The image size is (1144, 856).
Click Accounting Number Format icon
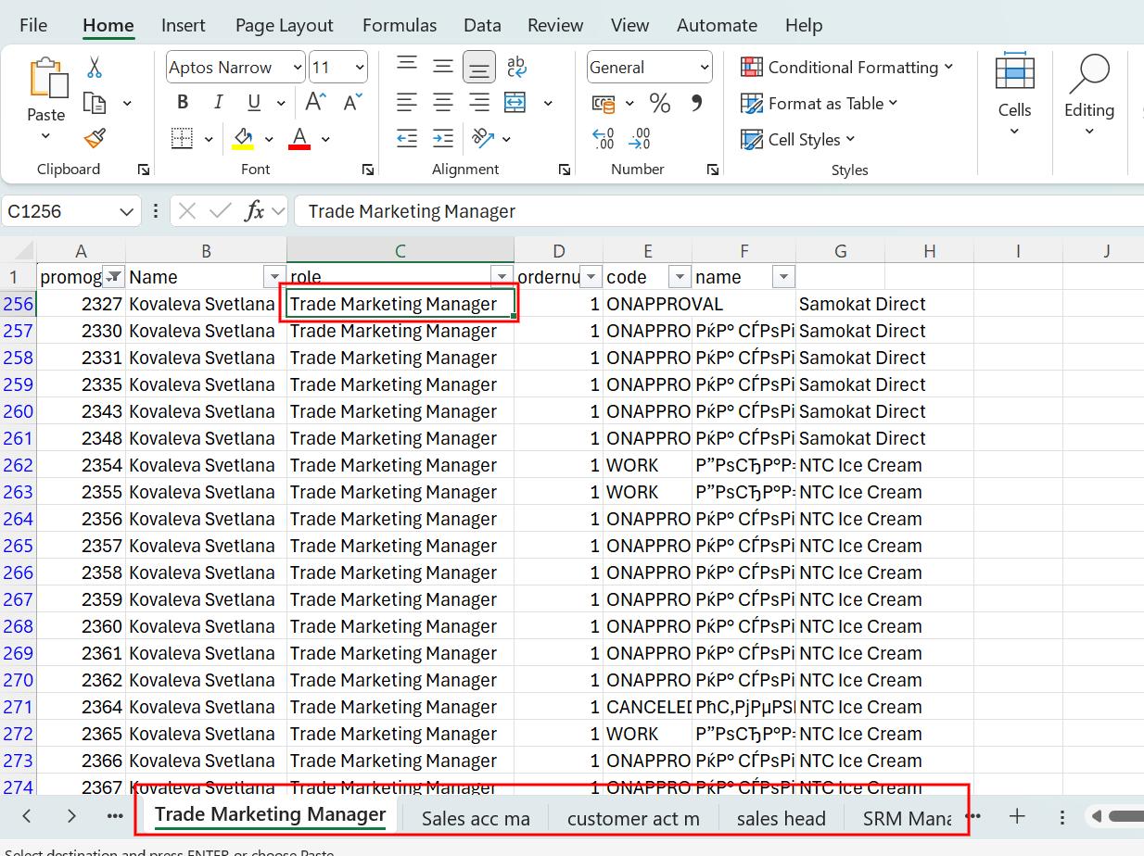604,103
